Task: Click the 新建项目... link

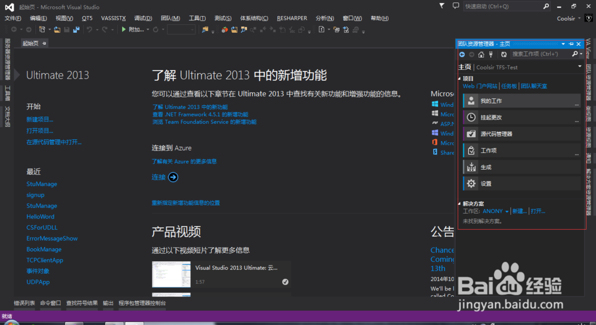Action: coord(40,119)
